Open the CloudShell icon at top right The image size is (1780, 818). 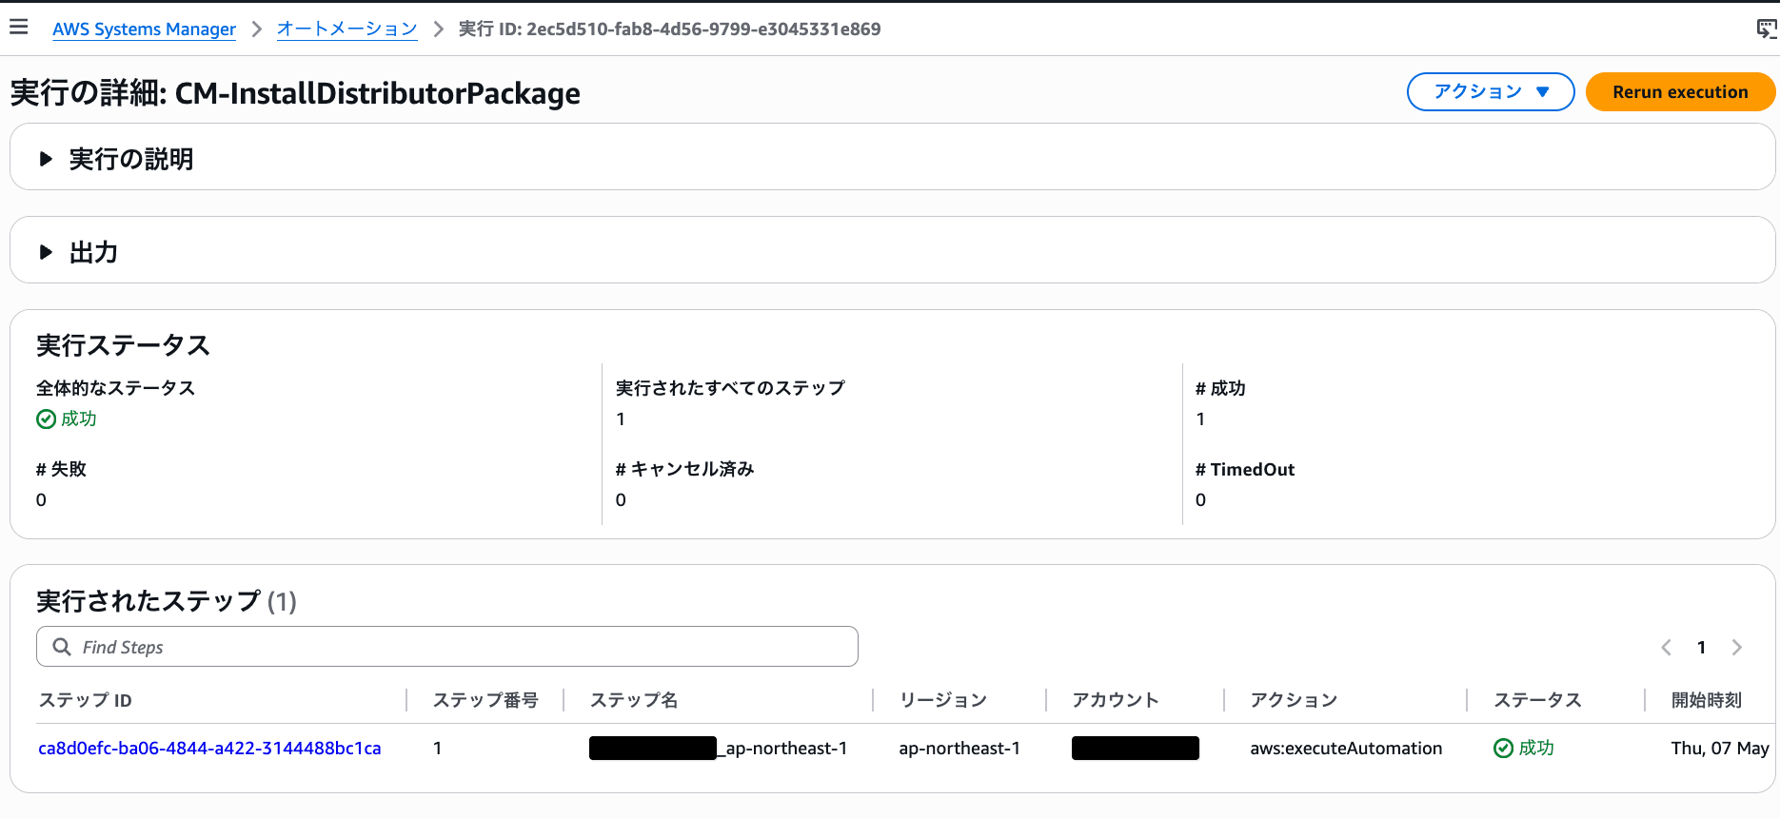1767,29
